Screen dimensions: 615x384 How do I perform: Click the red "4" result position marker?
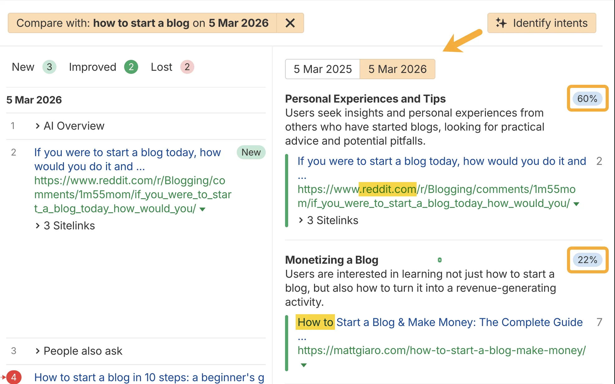[x=14, y=376]
